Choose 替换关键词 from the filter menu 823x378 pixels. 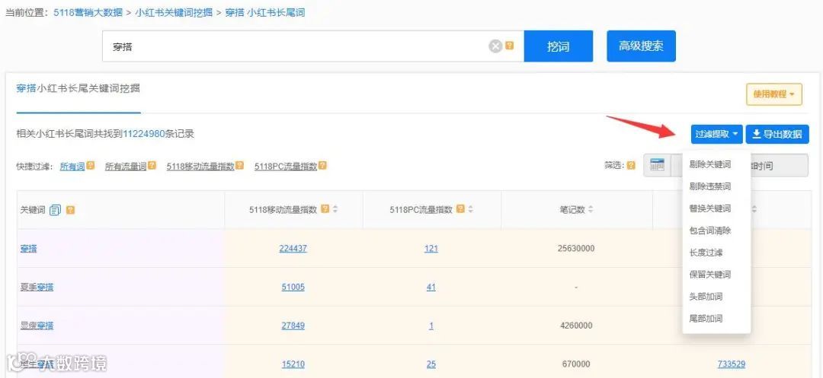[709, 208]
